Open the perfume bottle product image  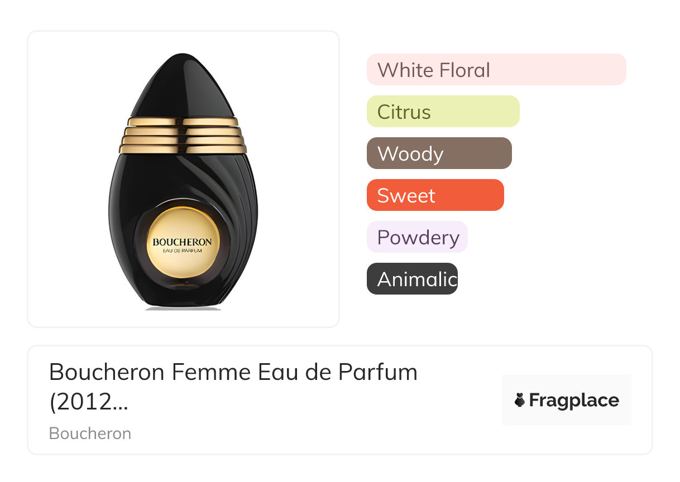tap(183, 179)
